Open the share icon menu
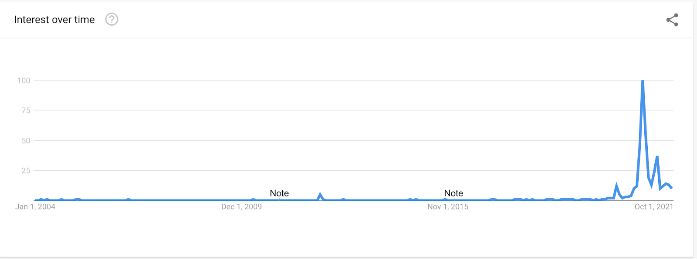The width and height of the screenshot is (697, 259). (672, 20)
